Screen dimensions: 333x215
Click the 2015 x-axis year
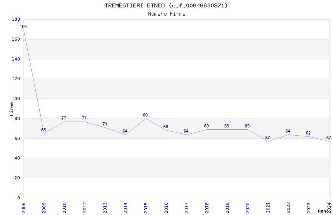click(x=146, y=208)
